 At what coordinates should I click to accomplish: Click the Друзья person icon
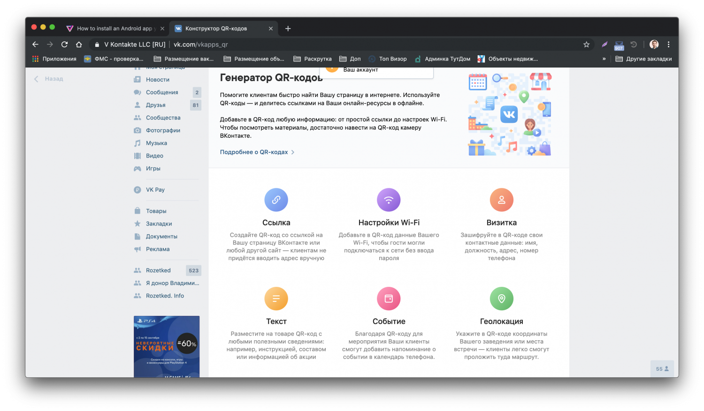[x=138, y=105]
